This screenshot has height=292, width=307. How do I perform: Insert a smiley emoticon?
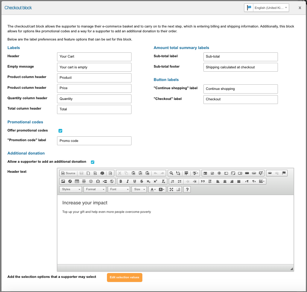91,181
